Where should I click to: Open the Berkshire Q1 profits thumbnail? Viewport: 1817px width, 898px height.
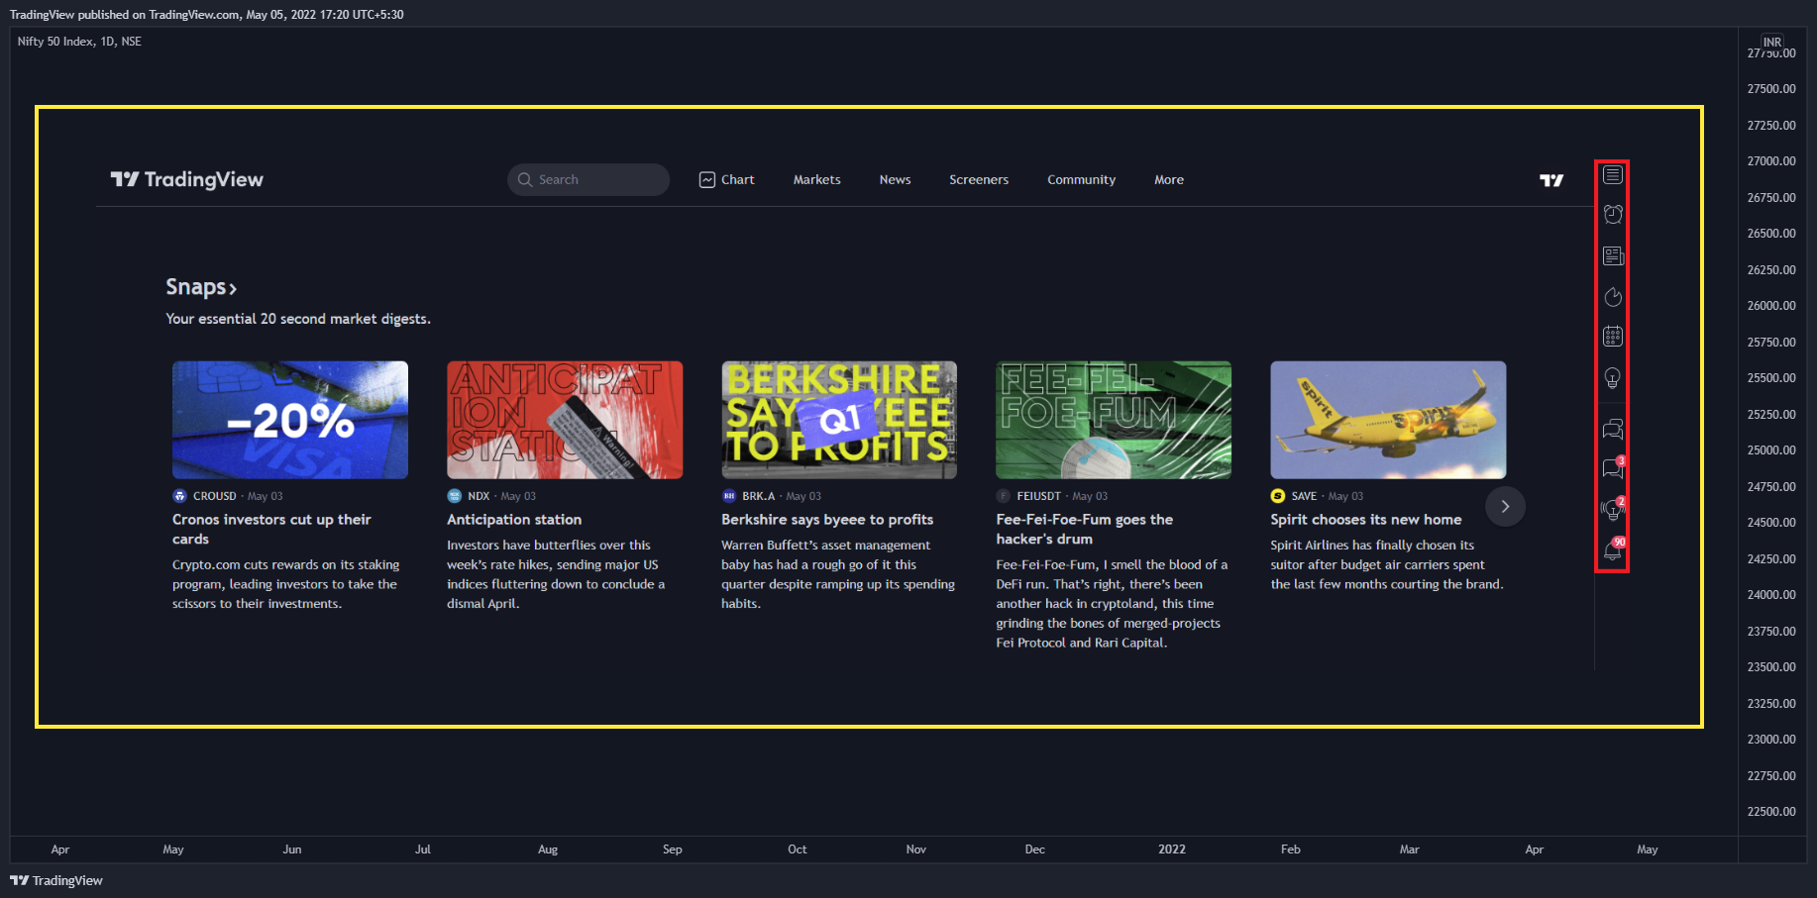click(839, 420)
